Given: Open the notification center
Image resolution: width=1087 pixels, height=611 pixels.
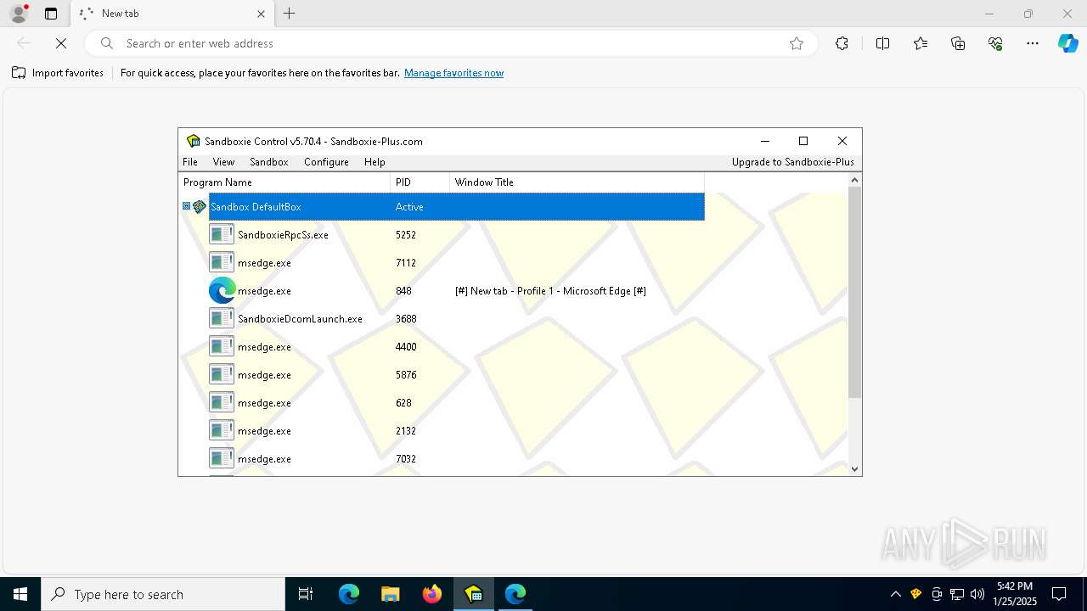Looking at the screenshot, I should (x=1059, y=594).
